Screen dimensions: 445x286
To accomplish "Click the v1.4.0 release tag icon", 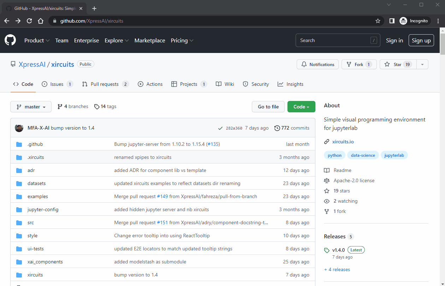I will click(x=327, y=250).
